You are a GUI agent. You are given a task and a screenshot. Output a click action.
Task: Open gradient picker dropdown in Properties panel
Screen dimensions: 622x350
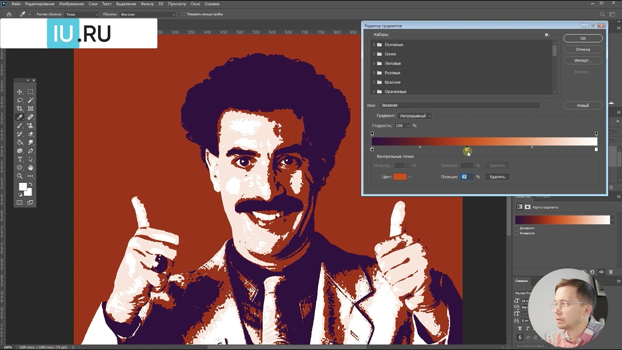pyautogui.click(x=612, y=220)
